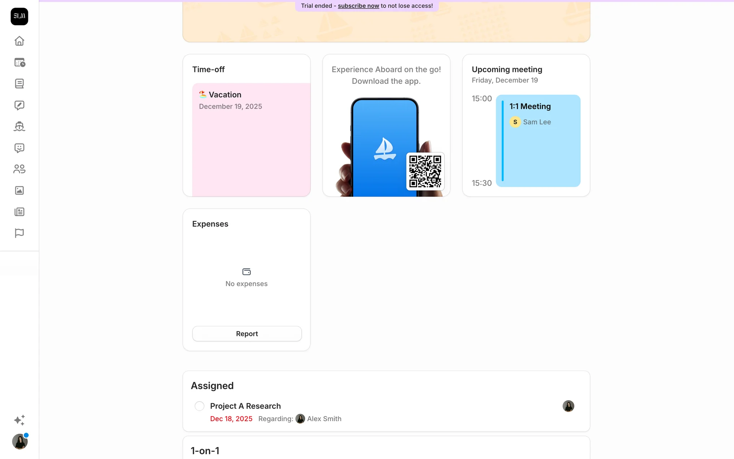The image size is (734, 459).
Task: Open the Home icon in sidebar
Action: tap(19, 41)
